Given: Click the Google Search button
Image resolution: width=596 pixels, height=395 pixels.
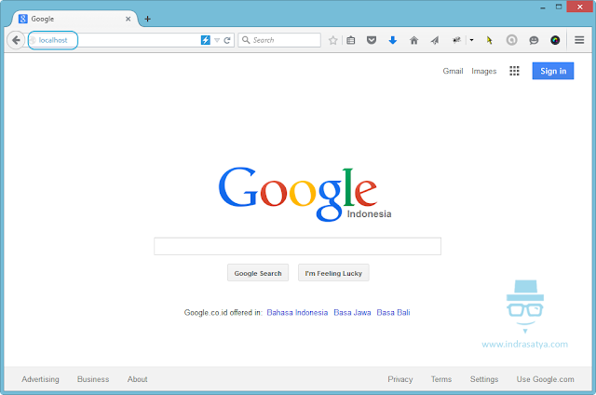Looking at the screenshot, I should pyautogui.click(x=258, y=273).
